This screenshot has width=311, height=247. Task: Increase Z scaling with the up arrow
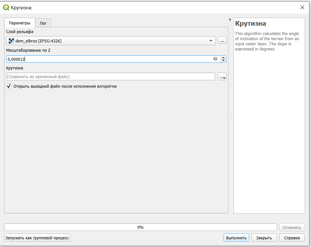223,57
